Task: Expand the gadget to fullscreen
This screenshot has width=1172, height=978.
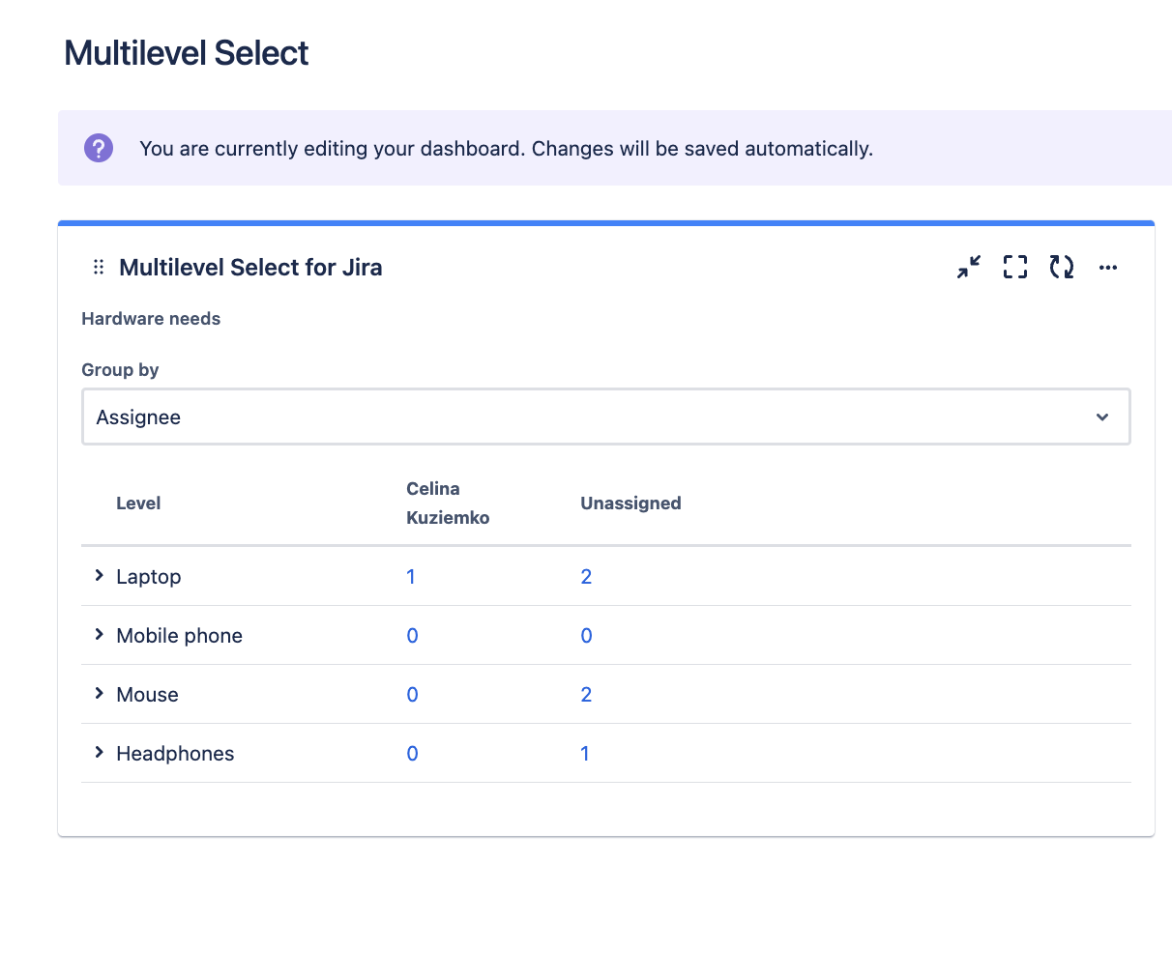Action: tap(1014, 267)
